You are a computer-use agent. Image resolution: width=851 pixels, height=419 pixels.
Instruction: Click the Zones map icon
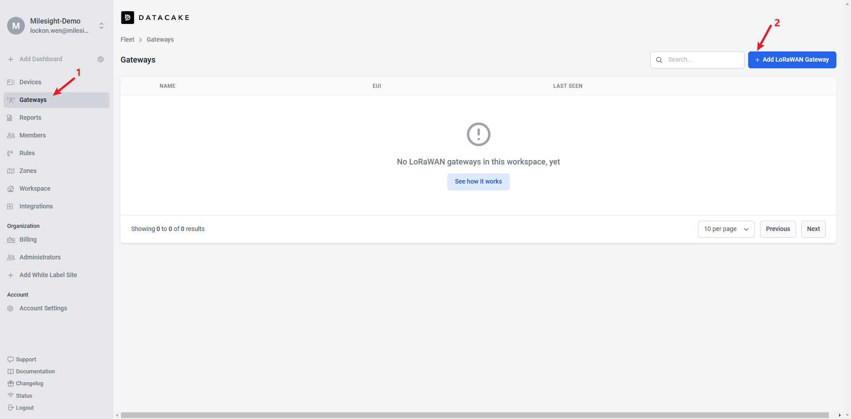coord(11,171)
